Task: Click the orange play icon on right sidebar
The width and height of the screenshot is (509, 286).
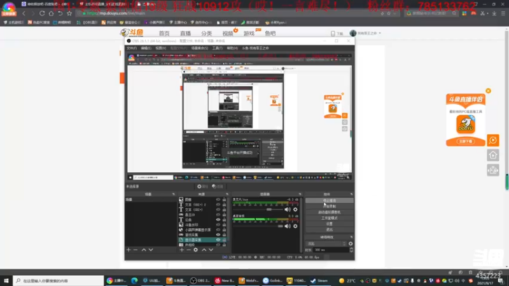Action: click(492, 140)
